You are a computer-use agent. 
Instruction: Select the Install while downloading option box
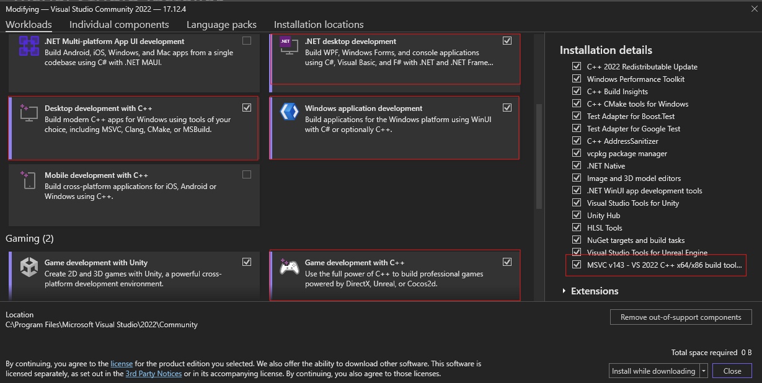pyautogui.click(x=653, y=371)
